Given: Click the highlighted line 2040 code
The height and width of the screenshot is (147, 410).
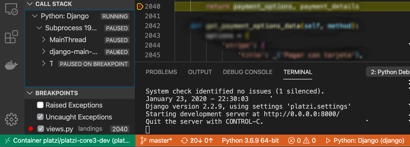Looking at the screenshot, I should (292, 6).
